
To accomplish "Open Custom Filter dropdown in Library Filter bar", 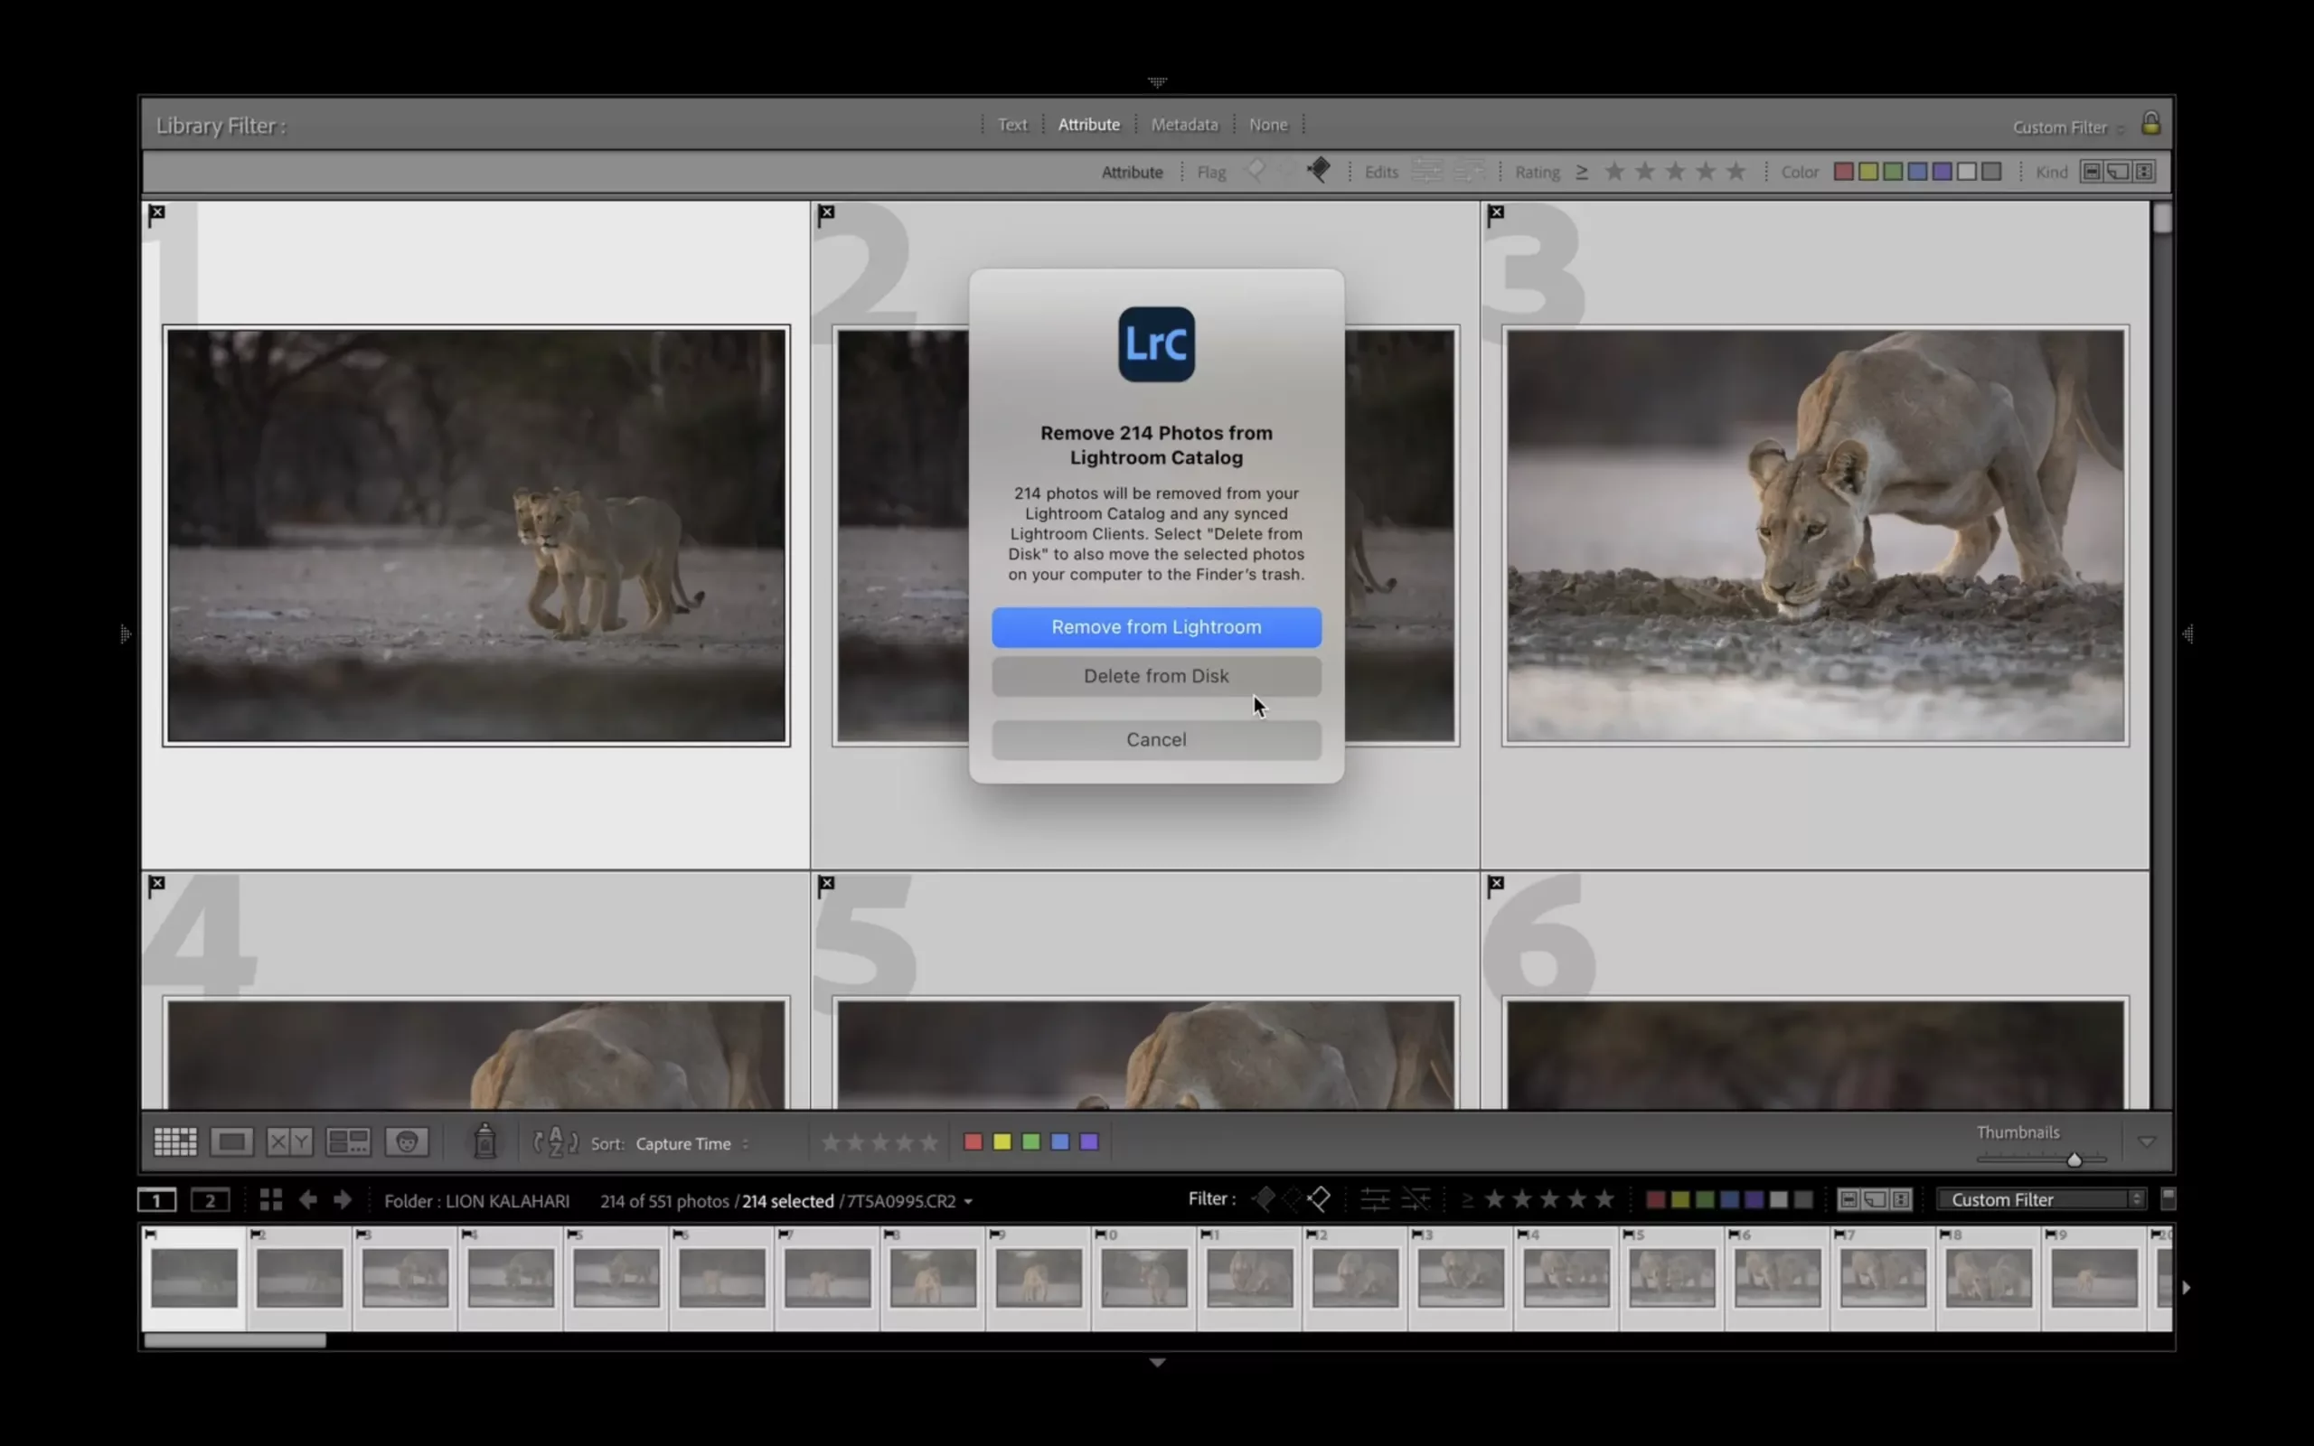I will click(x=2068, y=127).
